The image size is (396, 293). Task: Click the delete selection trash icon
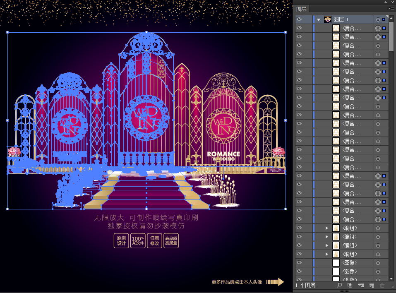click(382, 285)
